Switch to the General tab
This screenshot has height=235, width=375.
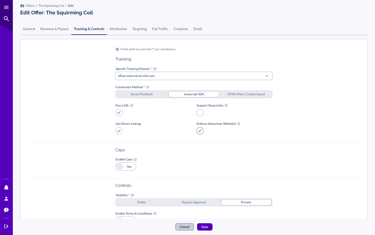click(x=29, y=29)
